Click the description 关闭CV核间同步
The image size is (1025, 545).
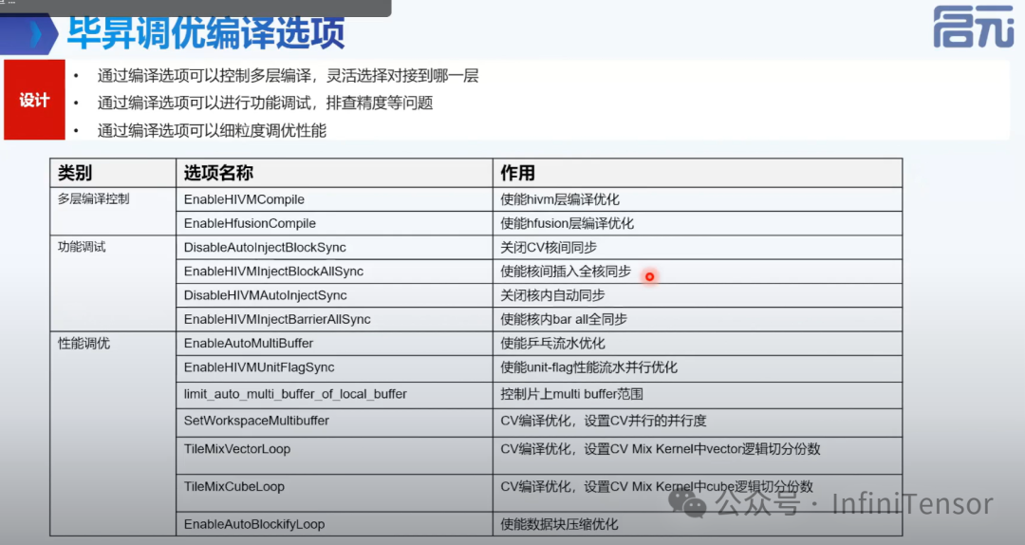click(x=549, y=247)
